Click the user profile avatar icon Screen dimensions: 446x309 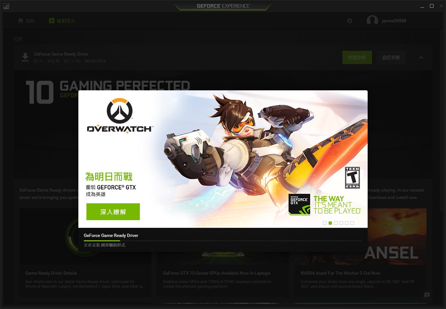[x=372, y=21]
